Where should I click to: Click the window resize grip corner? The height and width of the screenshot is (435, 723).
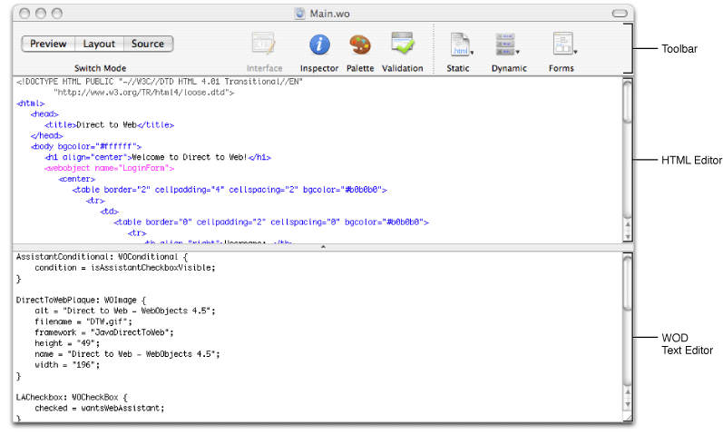pos(628,417)
